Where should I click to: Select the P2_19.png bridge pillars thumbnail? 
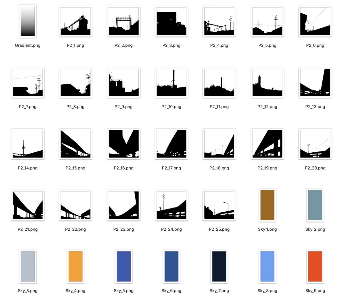pos(267,144)
